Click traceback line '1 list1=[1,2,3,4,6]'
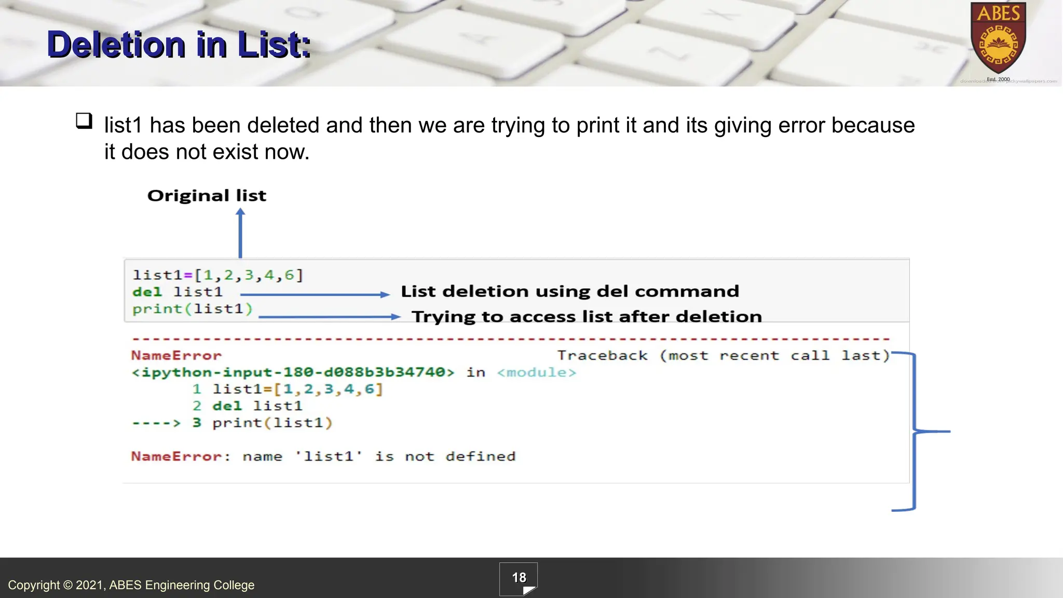 tap(288, 389)
